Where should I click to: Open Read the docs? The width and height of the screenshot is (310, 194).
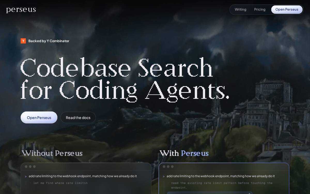(78, 117)
